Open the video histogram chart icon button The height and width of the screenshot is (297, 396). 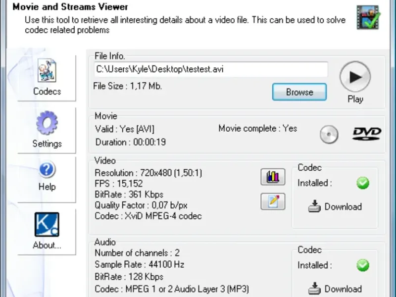coord(273,177)
